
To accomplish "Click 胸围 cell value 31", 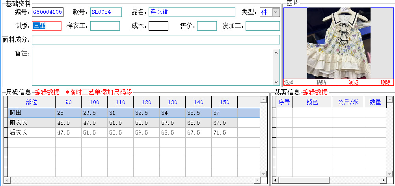I will click(x=120, y=113).
